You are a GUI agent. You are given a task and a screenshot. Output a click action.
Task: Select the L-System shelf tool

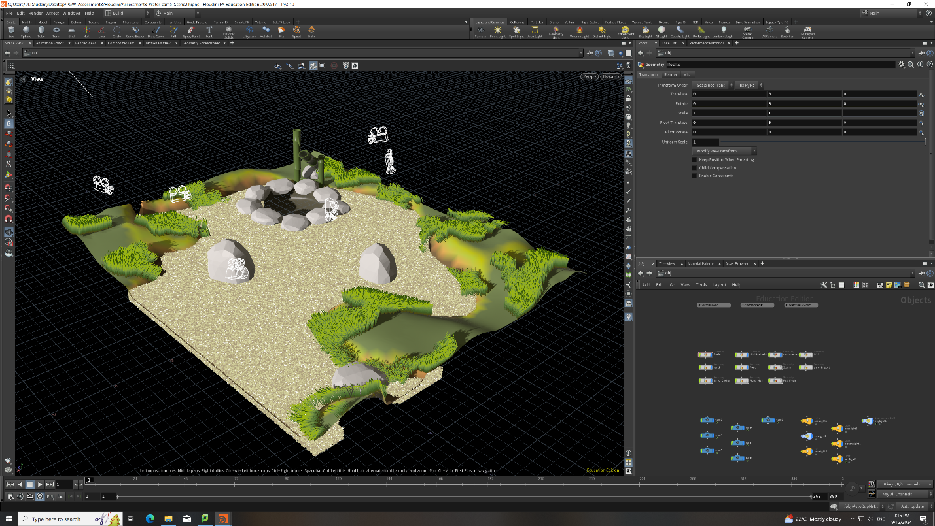coord(249,31)
